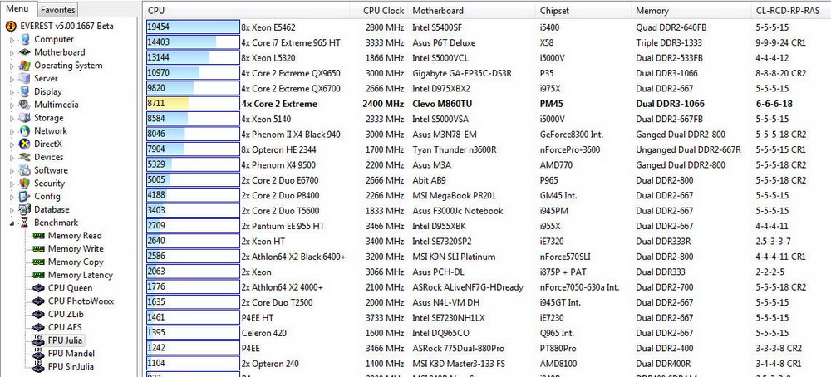Click the DirectX icon in the tree
Screen dimensions: 831x377
coord(24,144)
